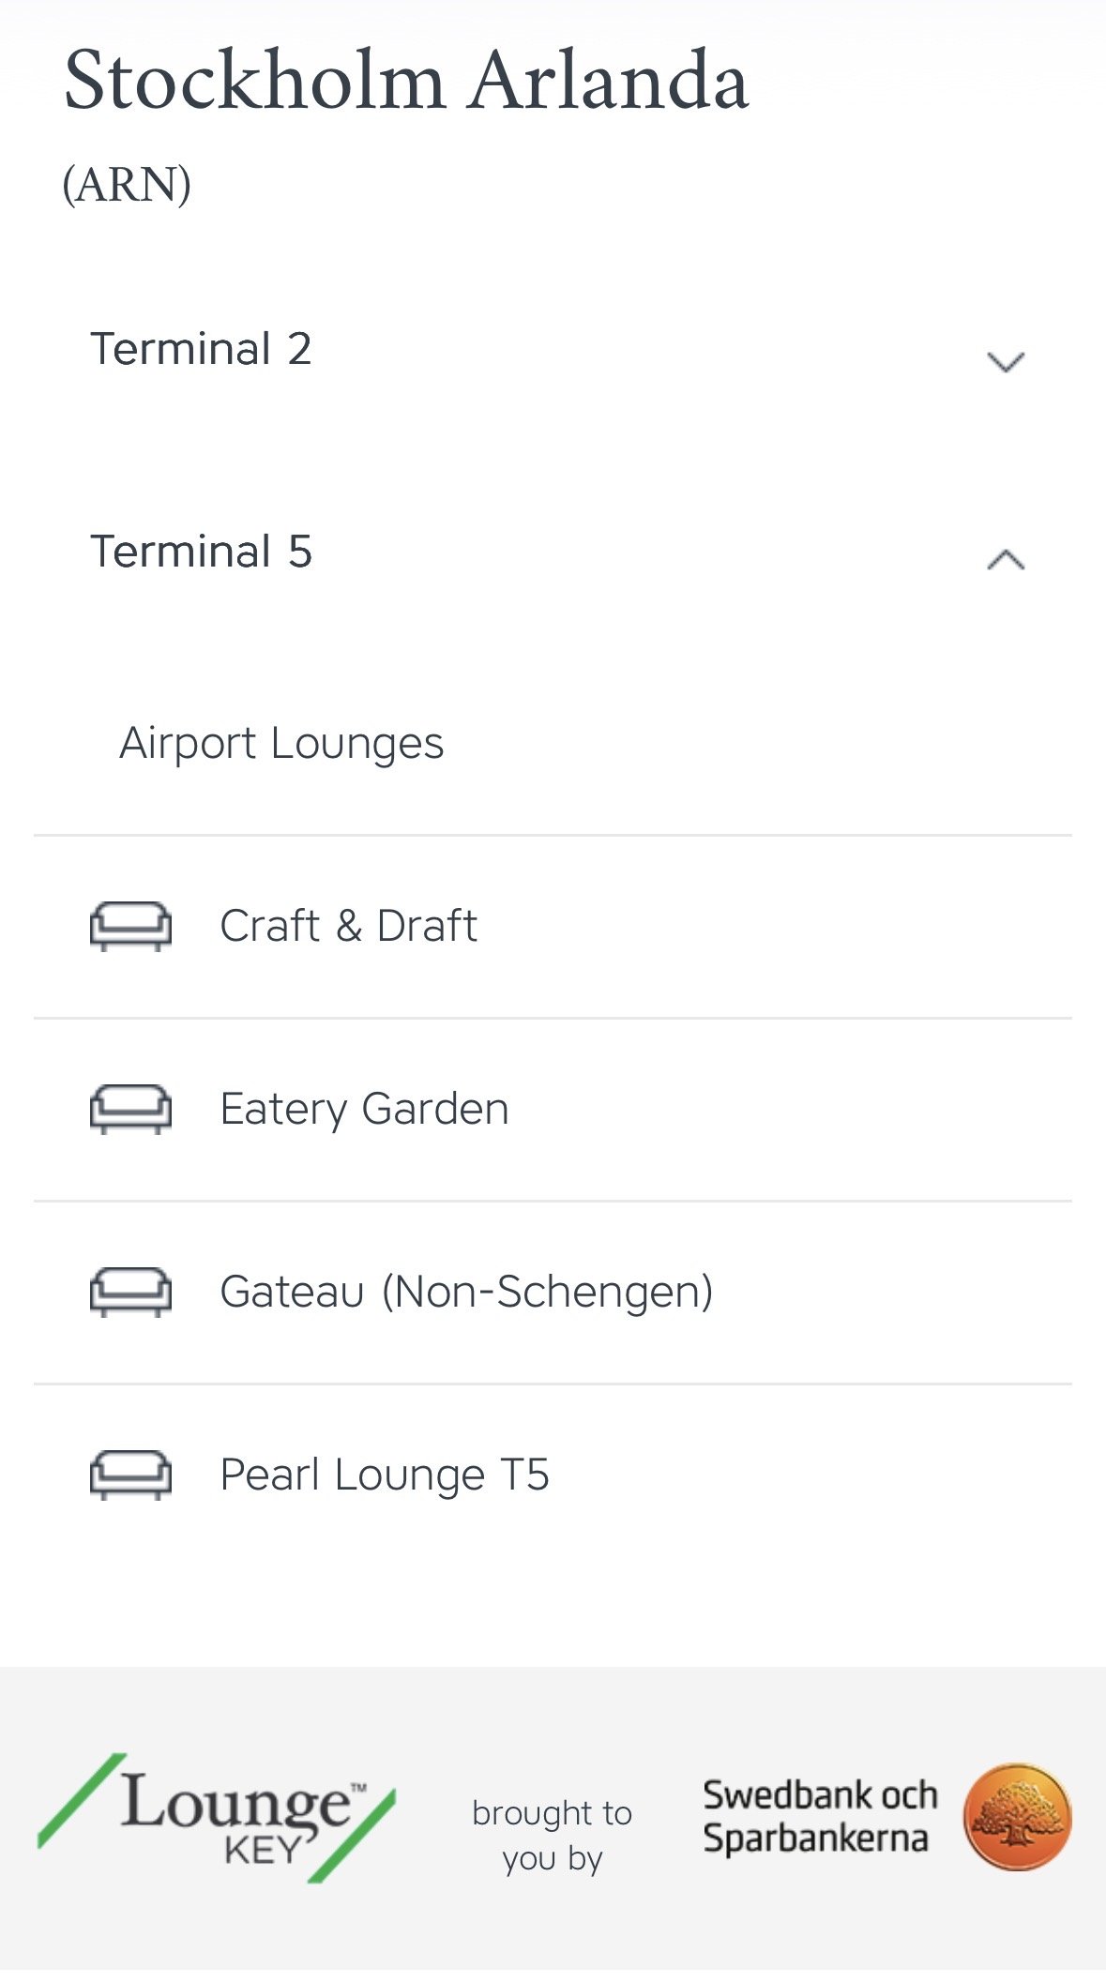This screenshot has width=1106, height=1982.
Task: Click the sofa icon beside Craft & Draft
Action: [130, 927]
